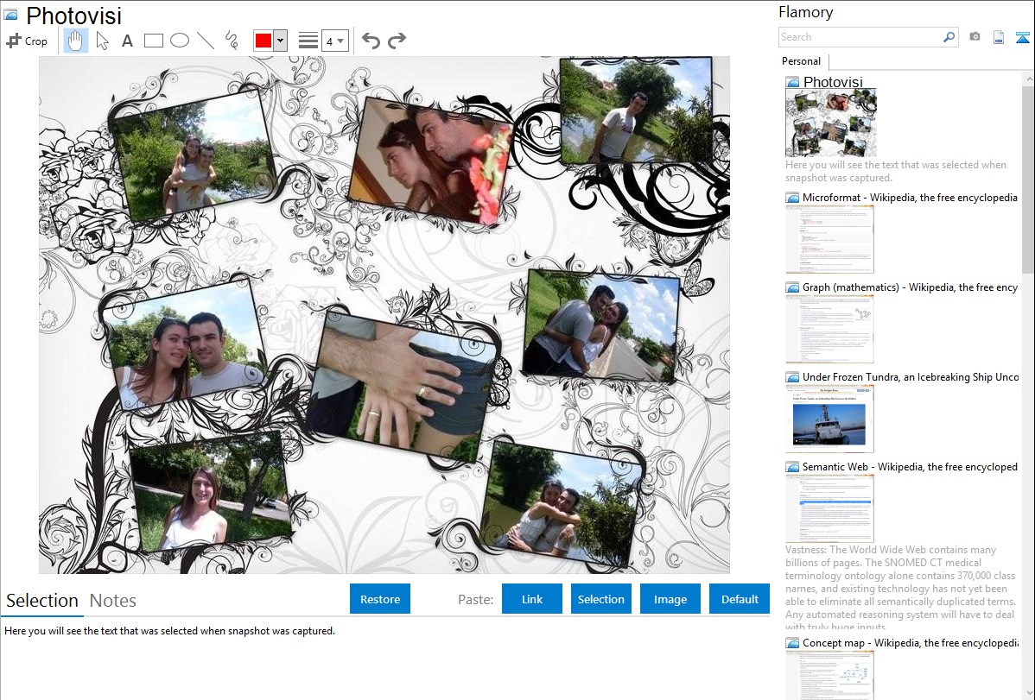Click the red color swatch
The width and height of the screenshot is (1035, 700).
pyautogui.click(x=264, y=41)
